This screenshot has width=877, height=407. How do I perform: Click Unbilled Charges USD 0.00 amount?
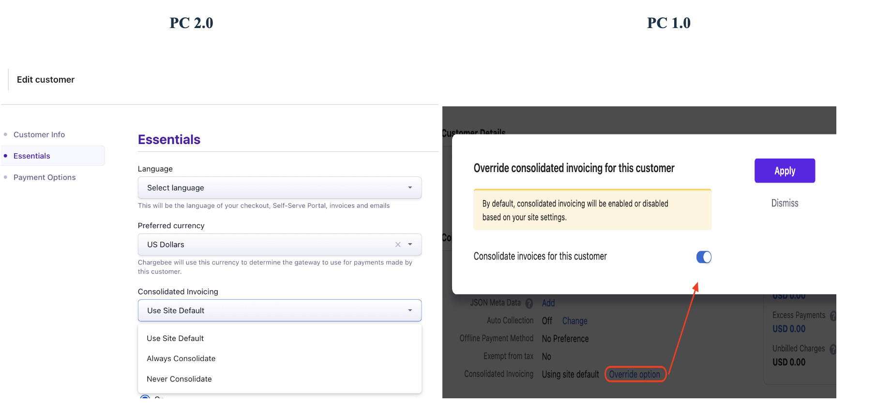click(x=789, y=362)
